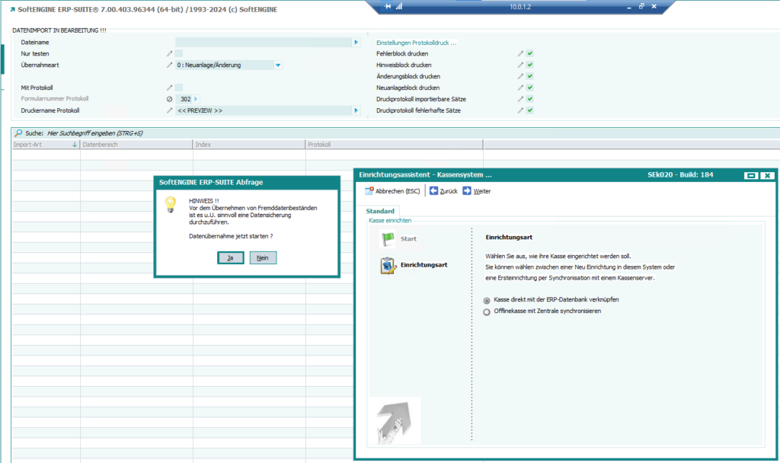Enable the Nur testen checkbox
This screenshot has height=463, width=780.
pos(179,53)
